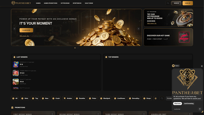
Task: Open the Aviator hot game thumbnail
Action: coord(184,37)
